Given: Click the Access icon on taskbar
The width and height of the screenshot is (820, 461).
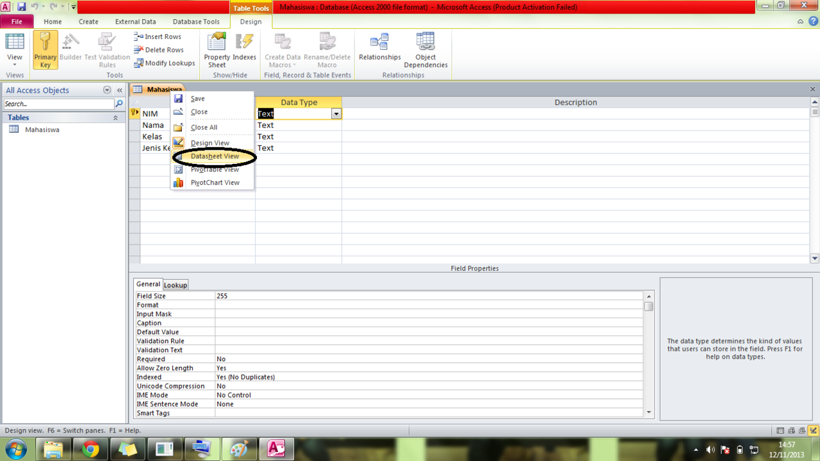Looking at the screenshot, I should tap(276, 449).
